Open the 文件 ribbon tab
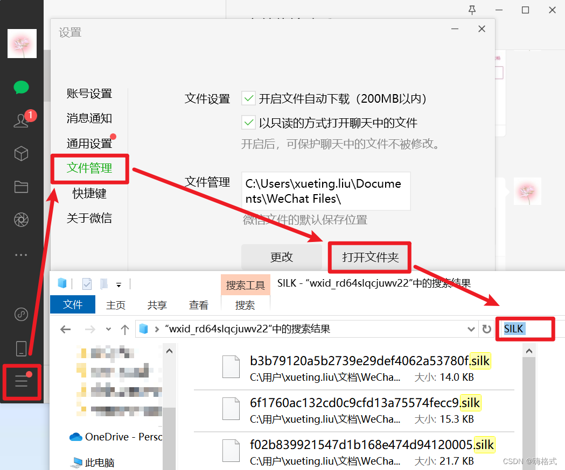The width and height of the screenshot is (565, 470). click(73, 305)
